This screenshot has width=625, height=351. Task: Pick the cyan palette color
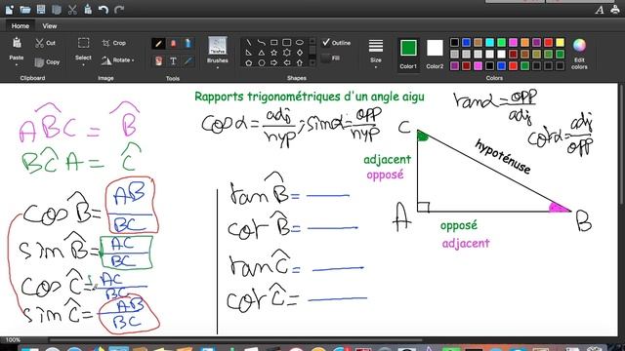pos(490,42)
